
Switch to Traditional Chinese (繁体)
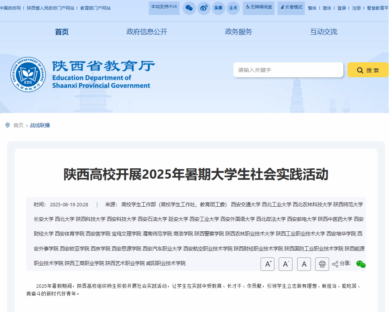312,8
